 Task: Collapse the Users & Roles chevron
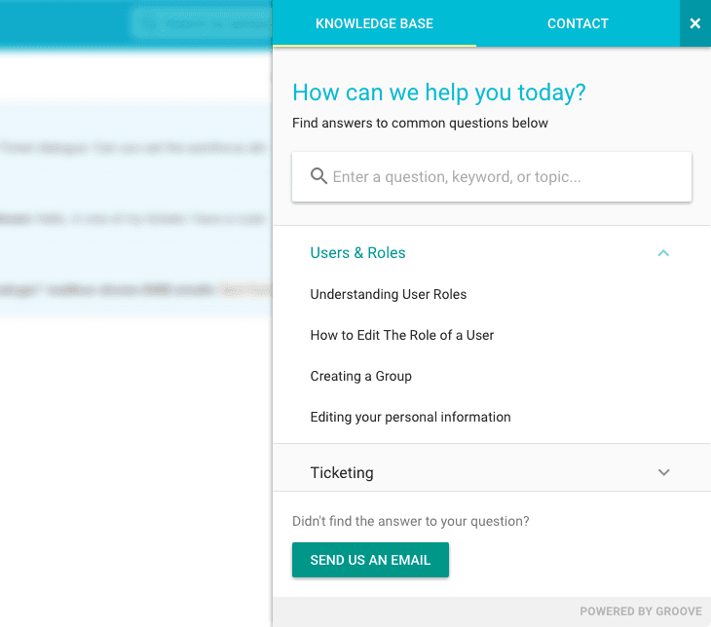pyautogui.click(x=663, y=253)
